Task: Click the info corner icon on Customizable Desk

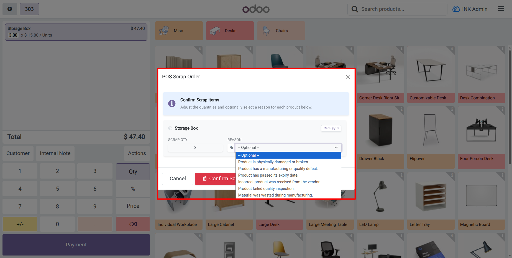Action: (452, 49)
